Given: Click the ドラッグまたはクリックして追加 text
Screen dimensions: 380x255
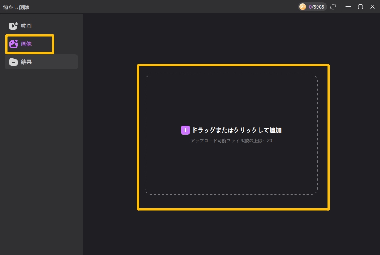Looking at the screenshot, I should 237,130.
